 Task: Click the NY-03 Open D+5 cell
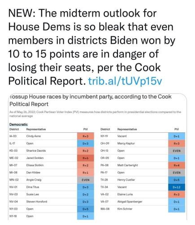tap(86, 209)
